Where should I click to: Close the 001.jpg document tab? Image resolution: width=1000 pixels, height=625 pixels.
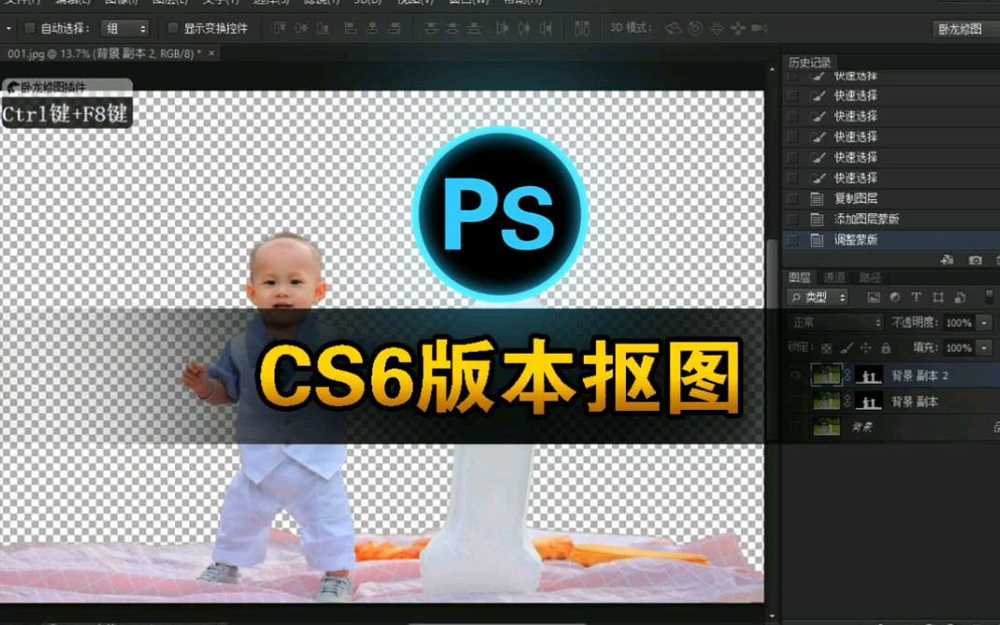[211, 53]
